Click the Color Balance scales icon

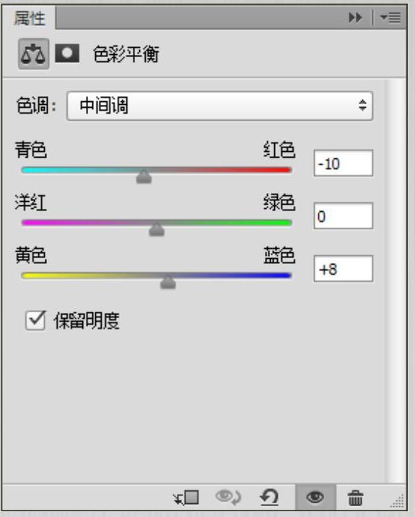(33, 54)
